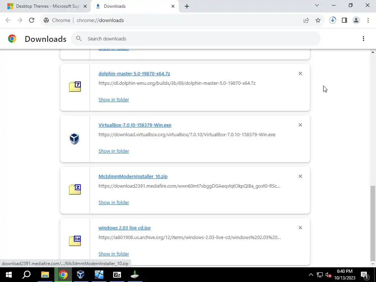
Task: Click scrollbar down arrow
Action: coord(373,264)
